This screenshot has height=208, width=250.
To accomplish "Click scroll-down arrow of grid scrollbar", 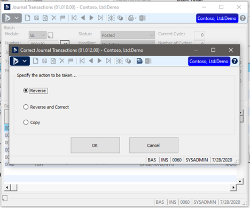I will tap(240, 181).
